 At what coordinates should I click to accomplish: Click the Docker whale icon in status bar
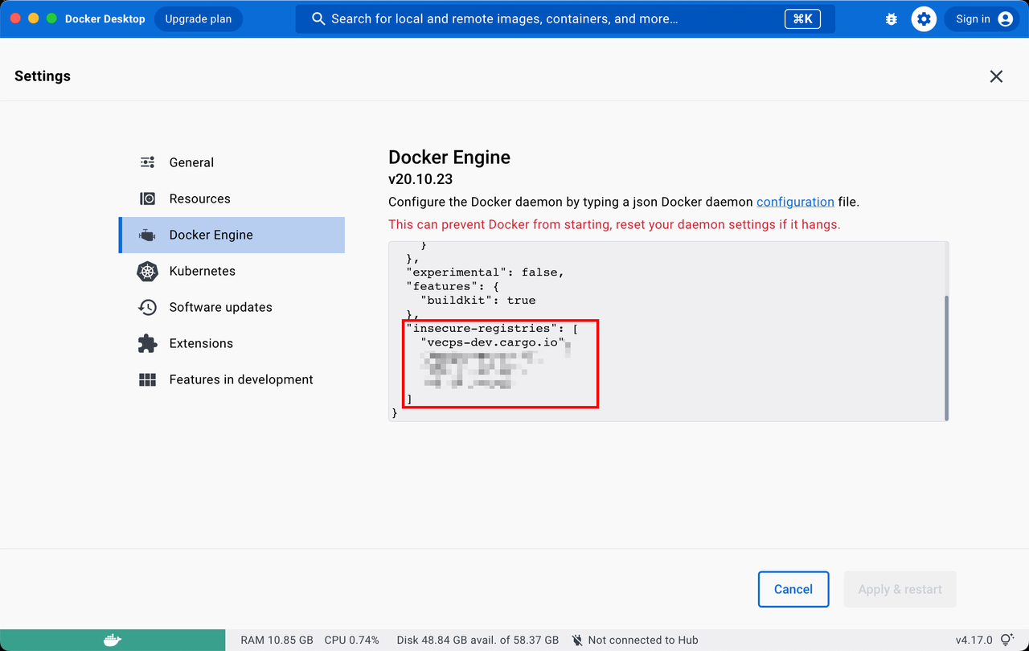113,641
